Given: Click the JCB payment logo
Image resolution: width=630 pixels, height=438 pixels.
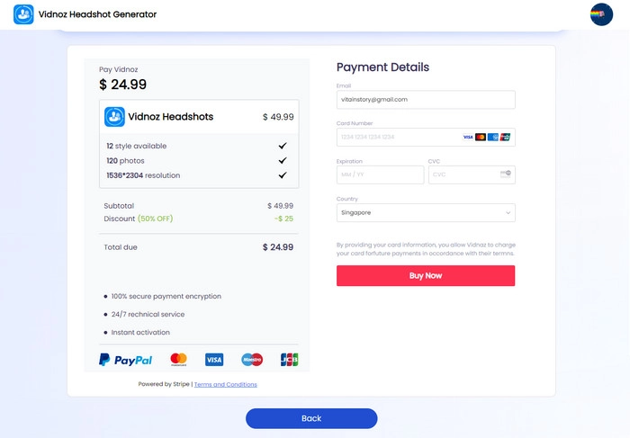Looking at the screenshot, I should coord(289,360).
